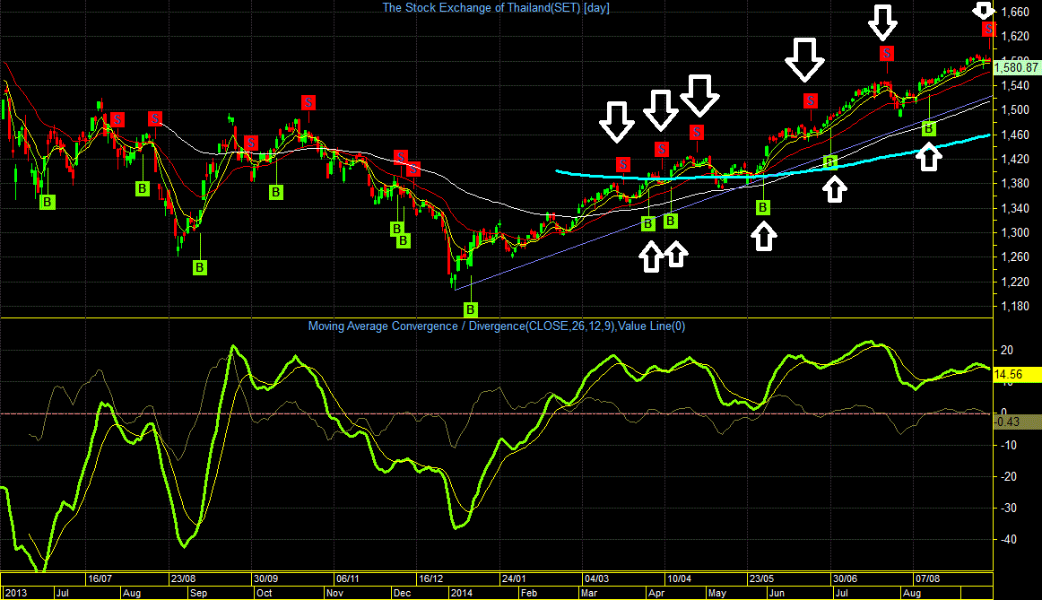Click the 10/04 date label
This screenshot has width=1042, height=600.
click(679, 578)
